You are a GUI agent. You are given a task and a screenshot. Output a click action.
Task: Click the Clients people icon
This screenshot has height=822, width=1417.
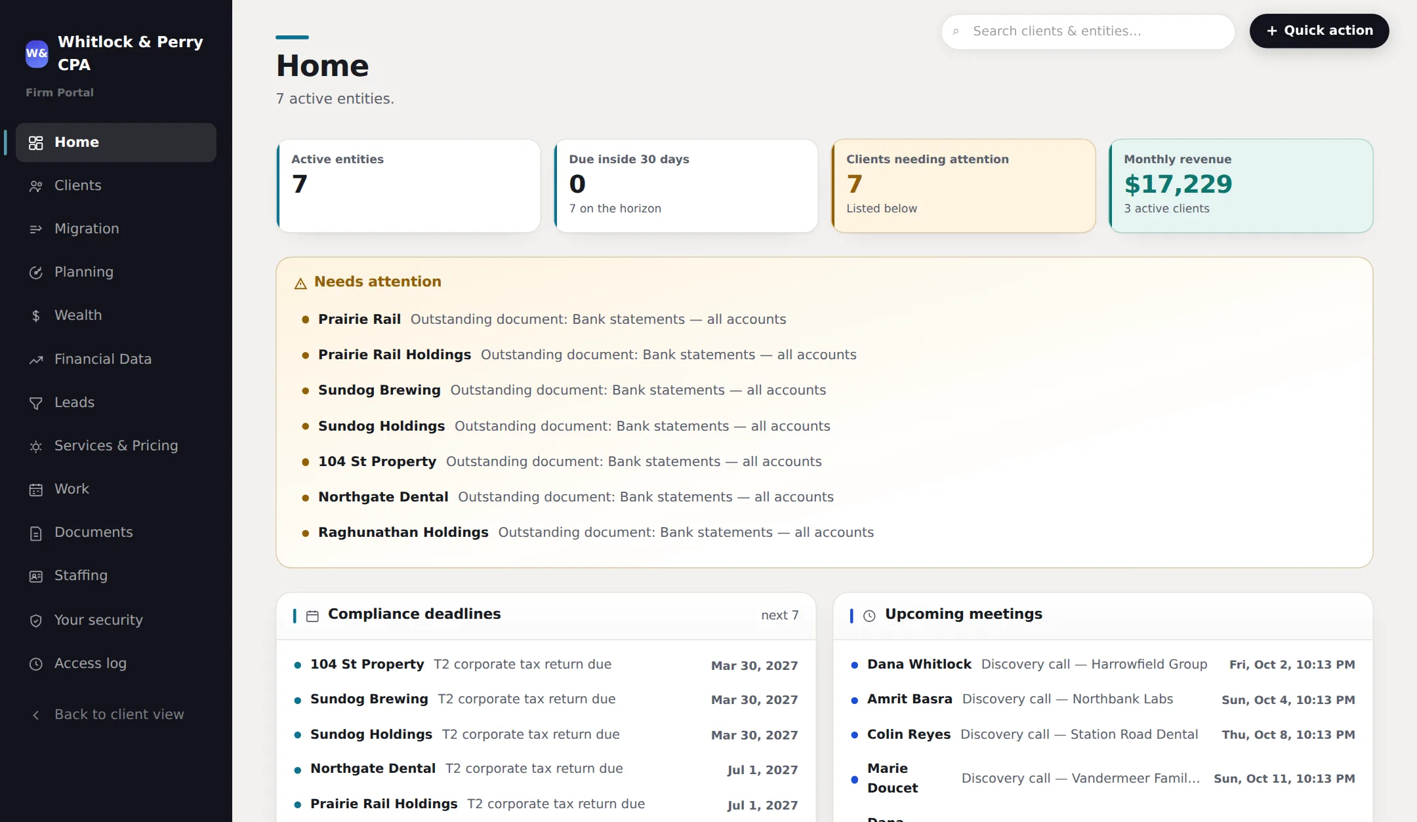pyautogui.click(x=36, y=186)
